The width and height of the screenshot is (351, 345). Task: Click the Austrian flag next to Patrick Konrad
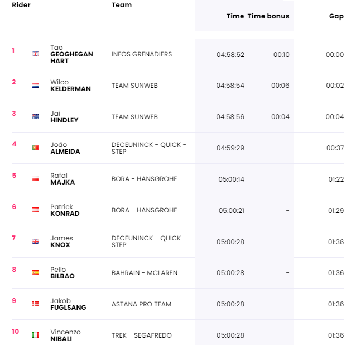point(35,210)
